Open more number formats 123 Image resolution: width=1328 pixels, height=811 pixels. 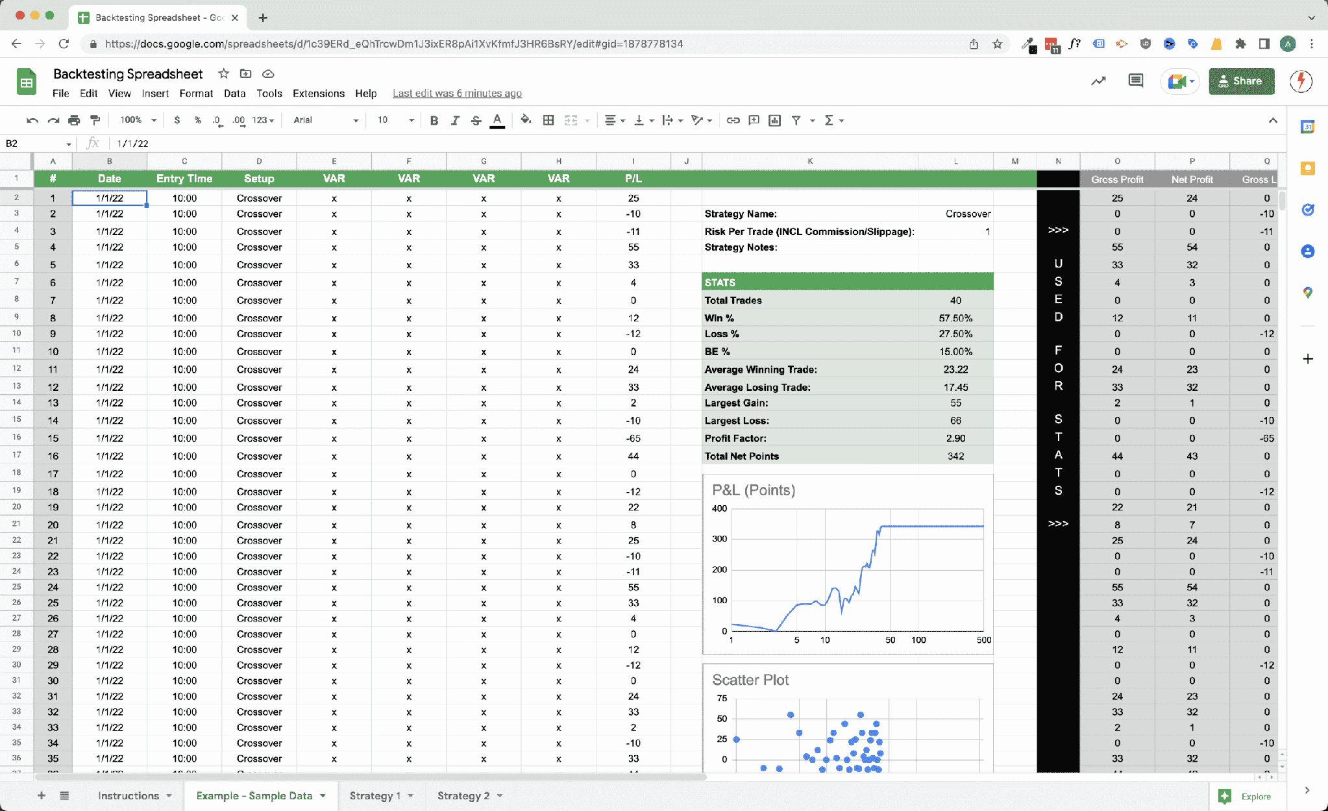click(263, 120)
